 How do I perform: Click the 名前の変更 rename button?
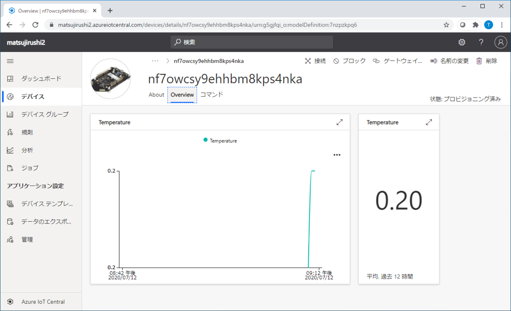449,61
